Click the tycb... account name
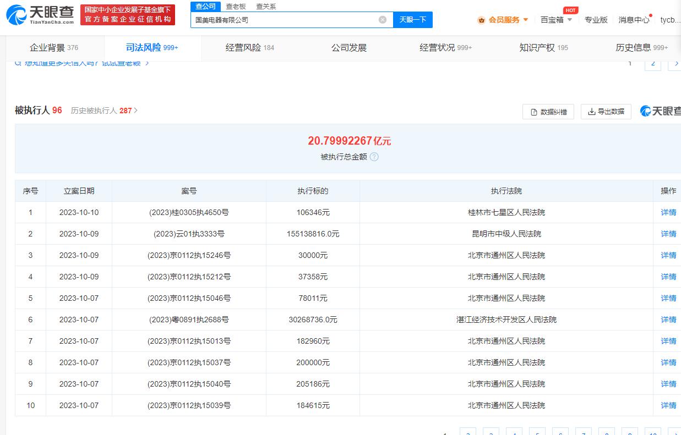 pyautogui.click(x=670, y=20)
